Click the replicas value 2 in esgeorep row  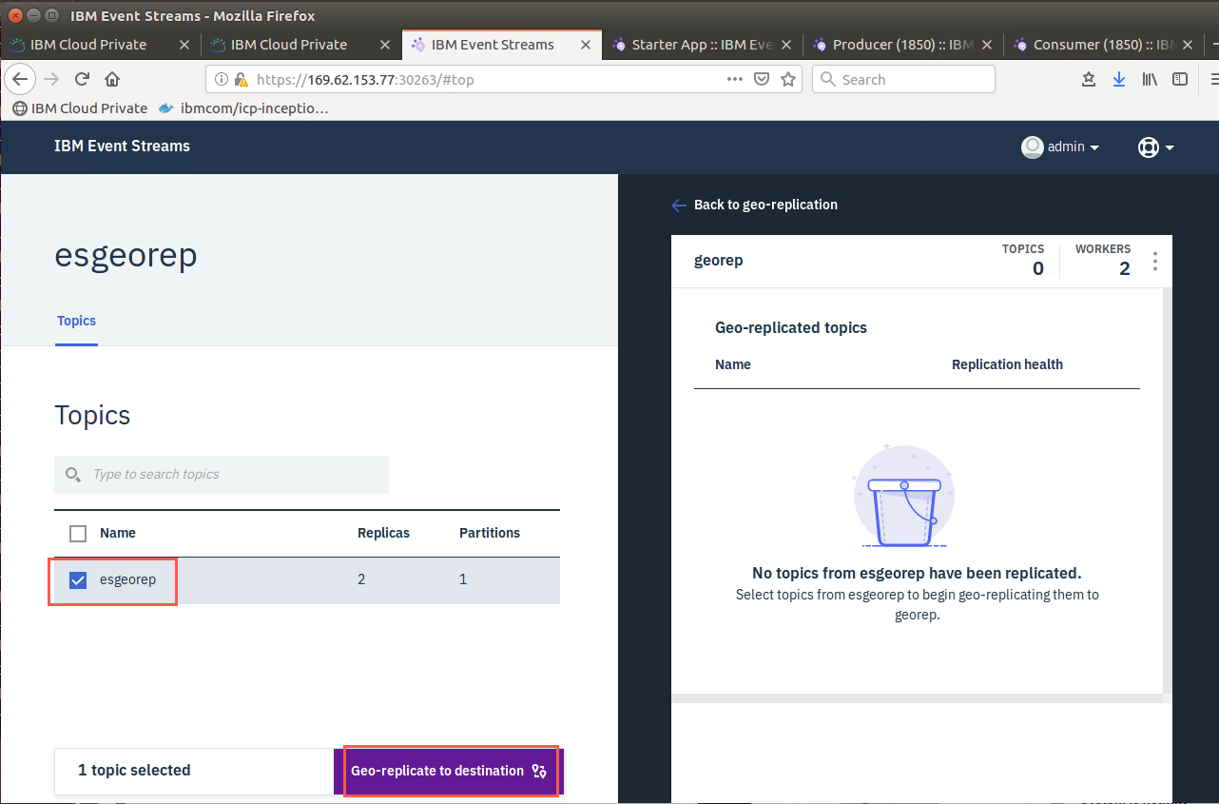click(x=361, y=579)
